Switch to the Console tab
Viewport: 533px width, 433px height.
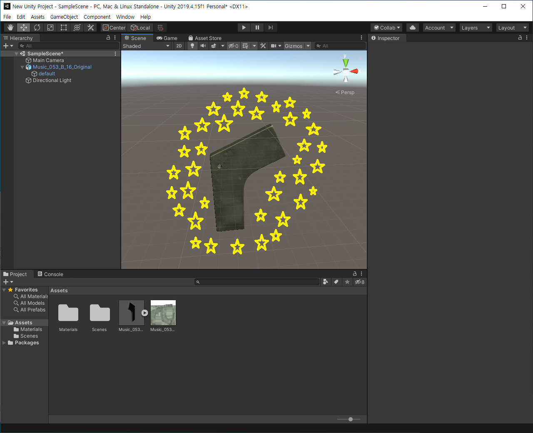point(50,274)
